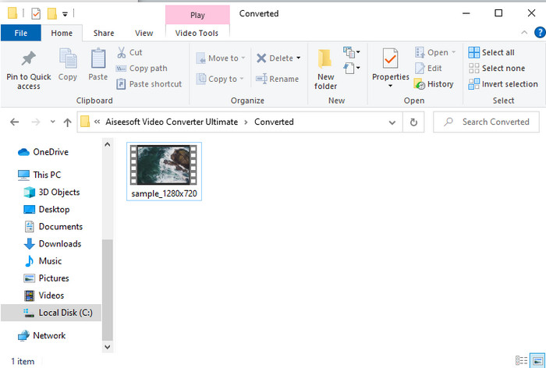Select the sample_1280x720 video thumbnail
The width and height of the screenshot is (546, 368).
click(x=164, y=165)
